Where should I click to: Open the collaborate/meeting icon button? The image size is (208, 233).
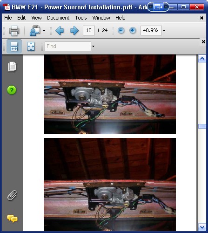(x=35, y=30)
